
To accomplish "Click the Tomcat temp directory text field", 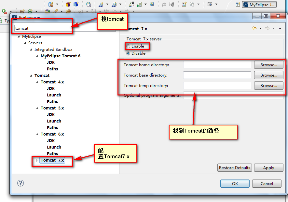I will point(217,86).
